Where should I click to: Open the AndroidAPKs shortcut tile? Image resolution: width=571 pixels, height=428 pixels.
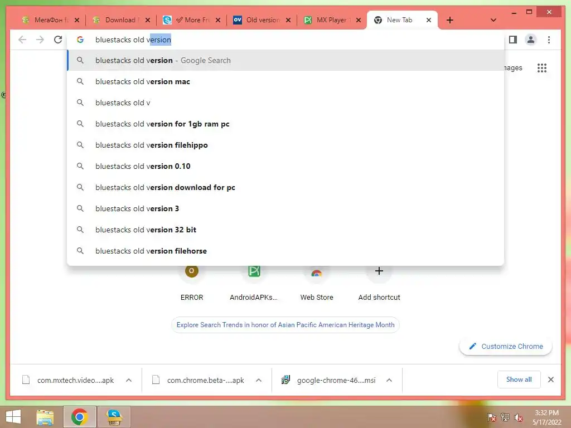pyautogui.click(x=254, y=284)
